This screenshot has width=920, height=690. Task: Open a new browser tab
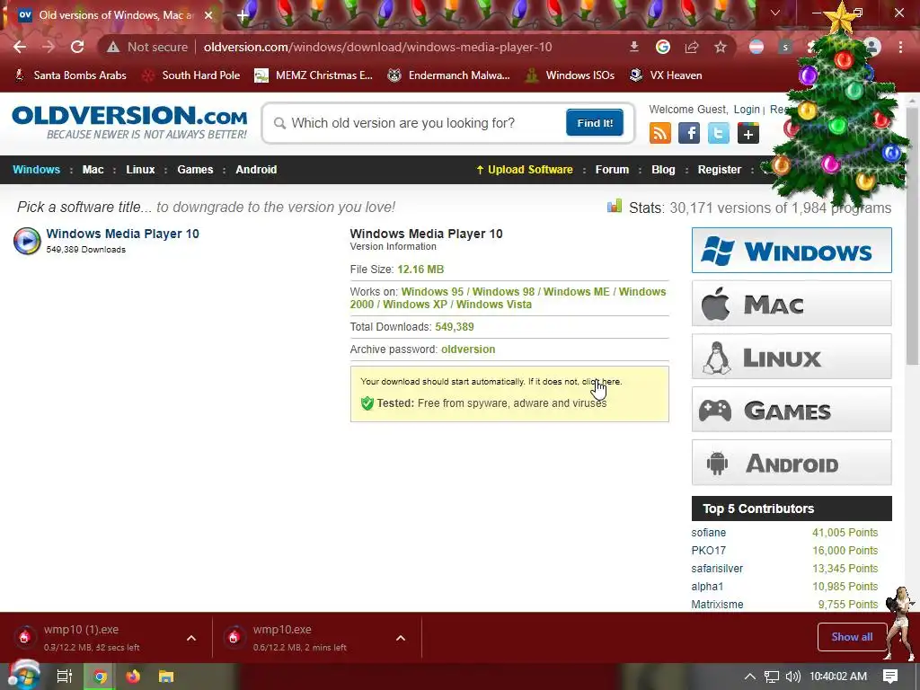(x=242, y=15)
